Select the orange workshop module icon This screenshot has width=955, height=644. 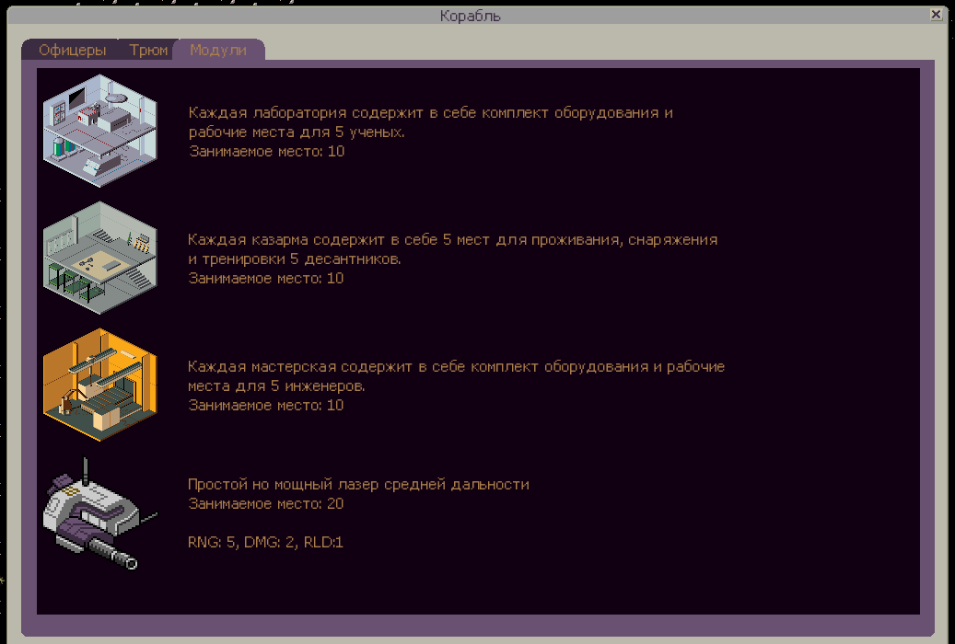99,385
